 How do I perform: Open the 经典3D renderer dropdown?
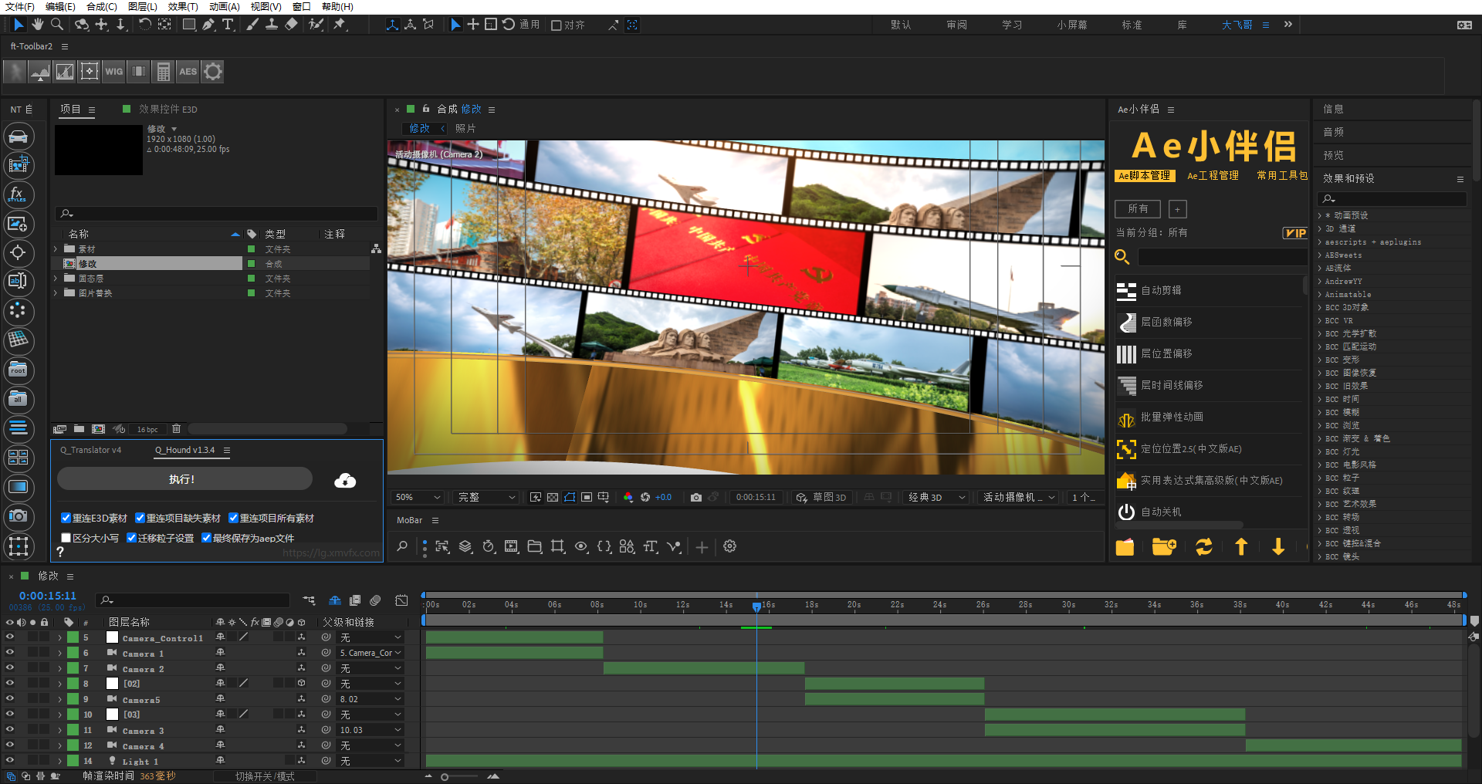coord(935,497)
